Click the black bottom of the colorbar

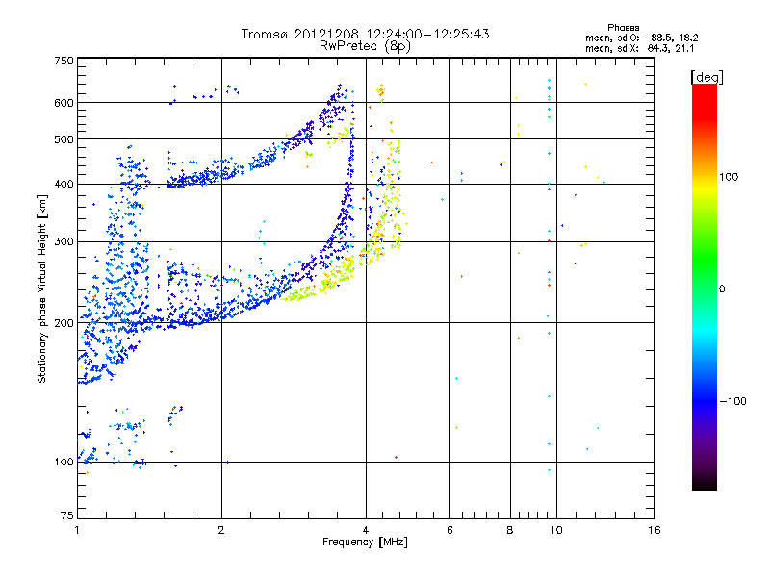pos(704,485)
